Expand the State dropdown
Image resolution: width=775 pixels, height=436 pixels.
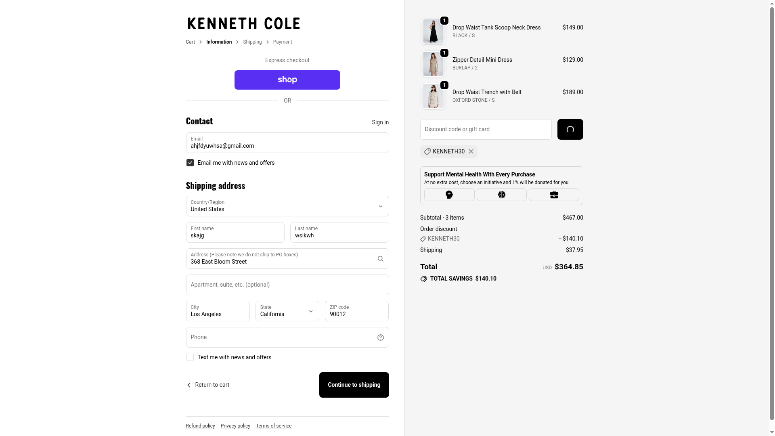(287, 311)
